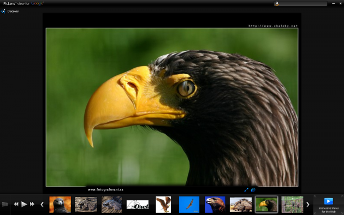Start slideshow with the play button
The height and width of the screenshot is (215, 344).
[24, 204]
